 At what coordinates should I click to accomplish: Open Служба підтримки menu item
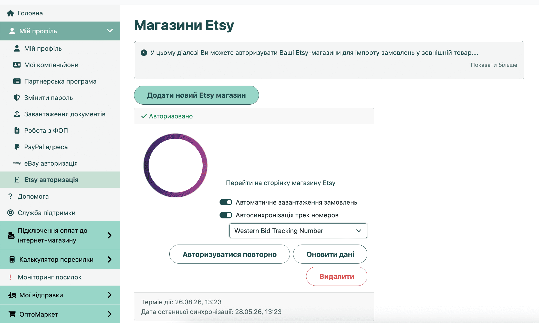[60, 213]
